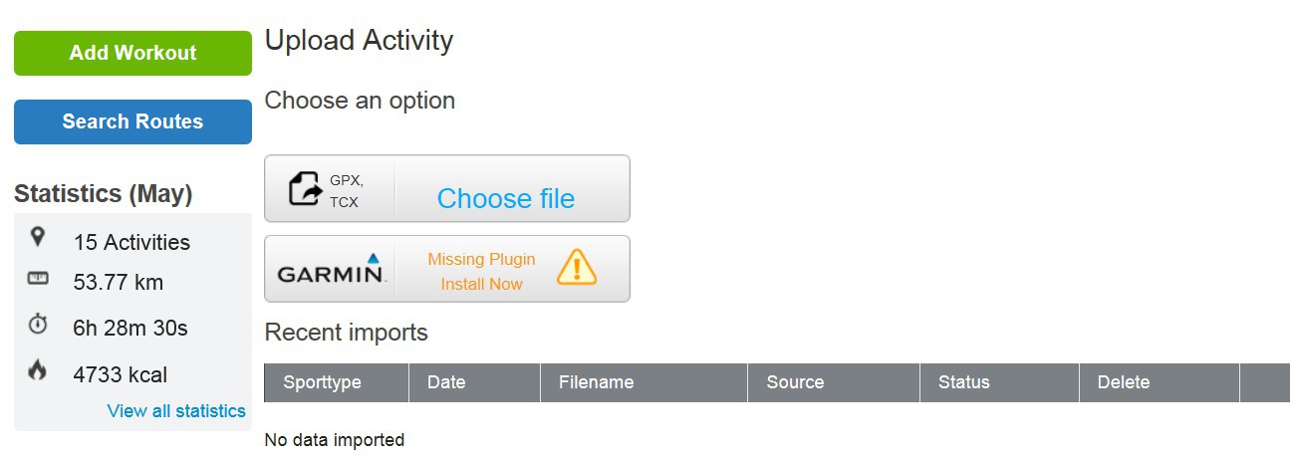Click the 4733 kcal statistic
The height and width of the screenshot is (462, 1296).
pos(121,375)
